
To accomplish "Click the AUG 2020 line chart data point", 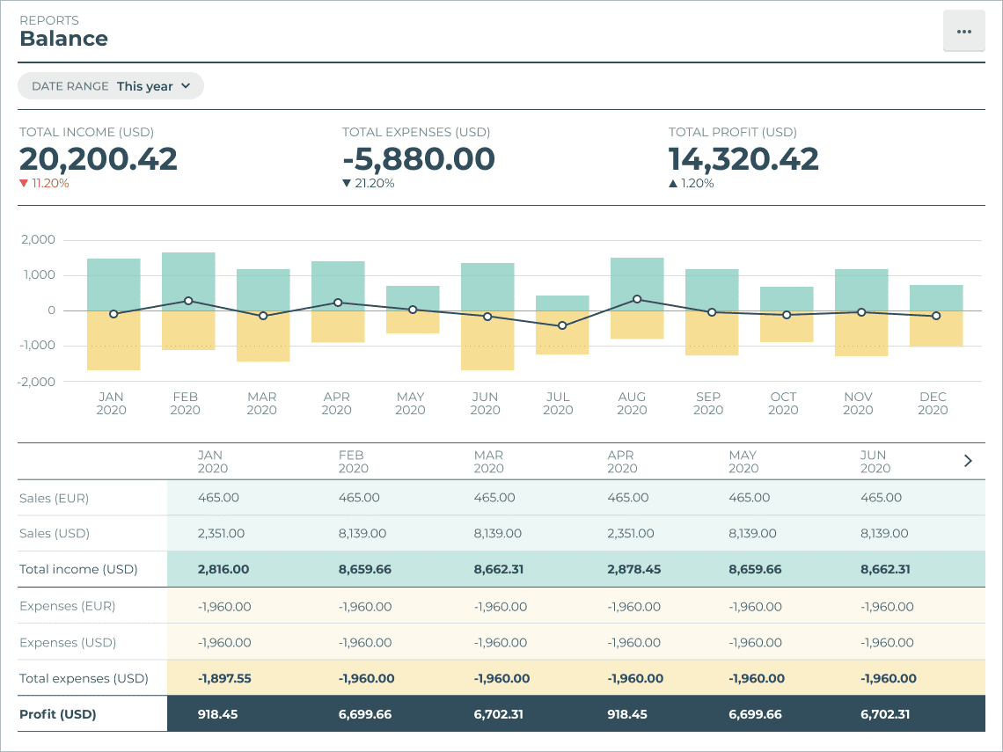I will 637,299.
